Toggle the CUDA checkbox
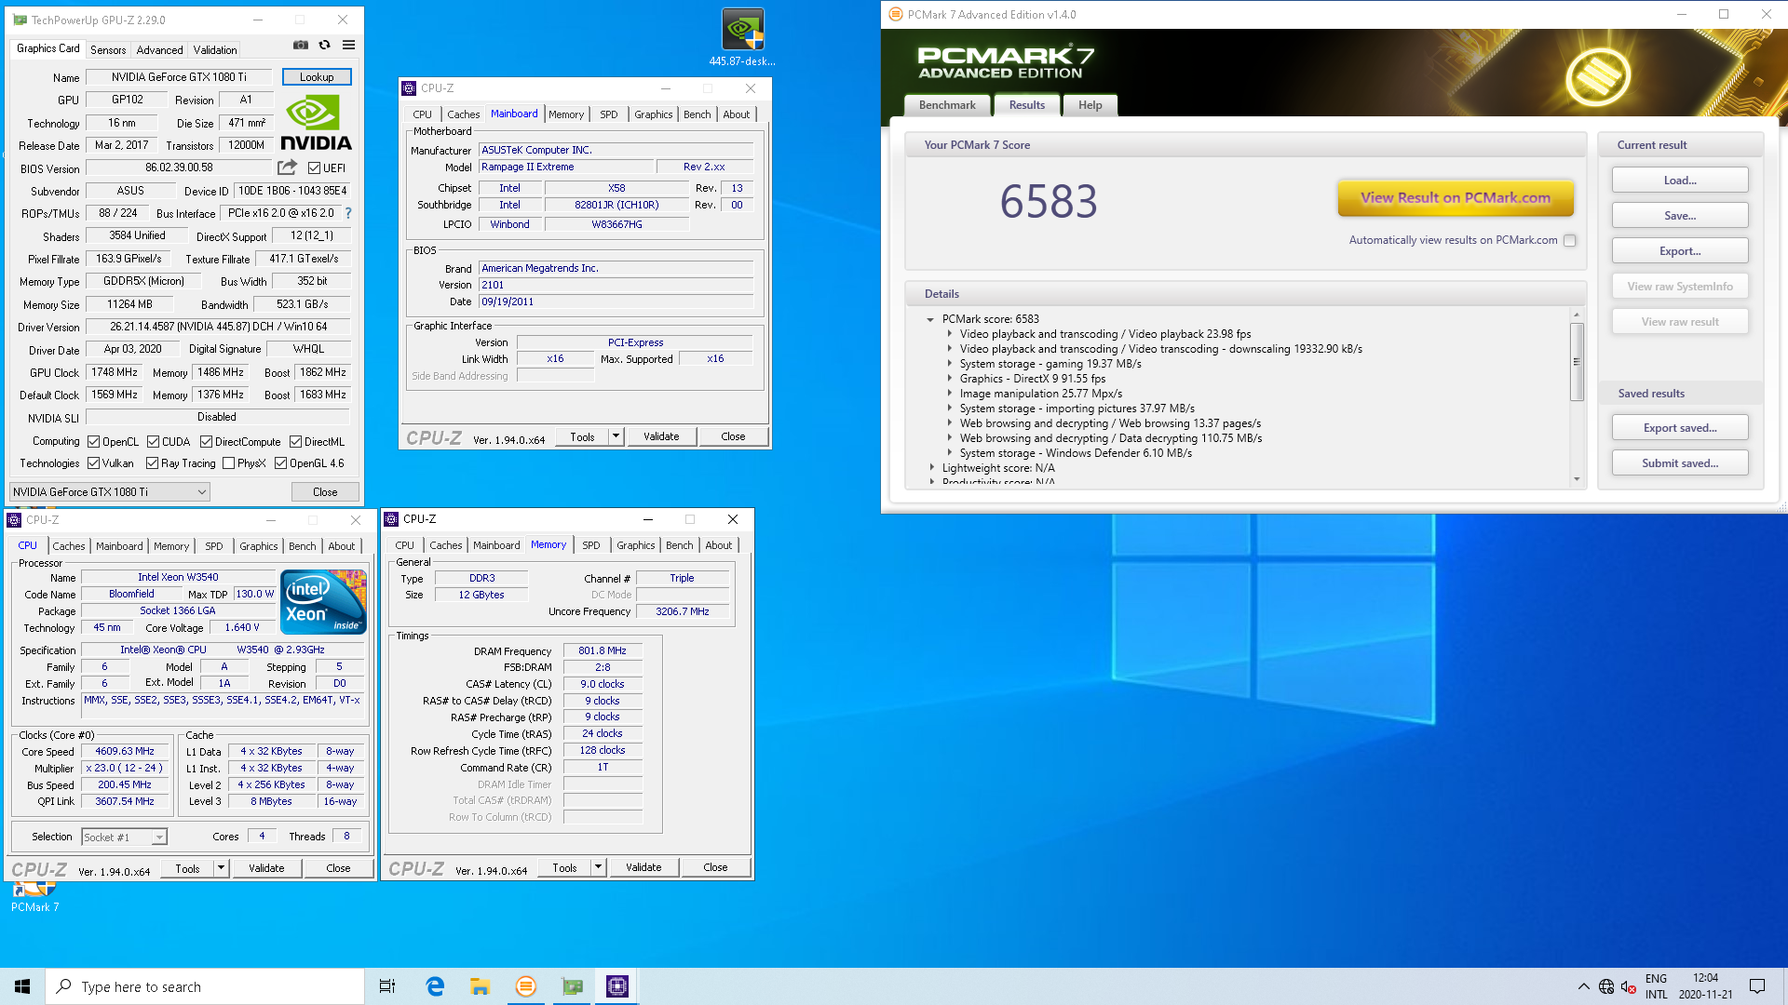Screen dimensions: 1788x1005 [153, 442]
